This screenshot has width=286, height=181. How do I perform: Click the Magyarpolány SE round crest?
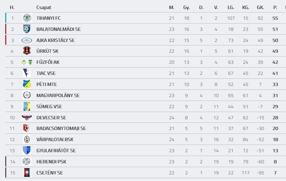(x=27, y=95)
